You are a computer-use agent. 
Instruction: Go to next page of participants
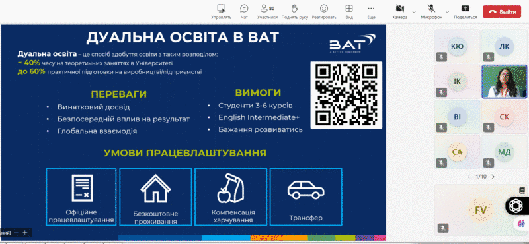tap(493, 177)
